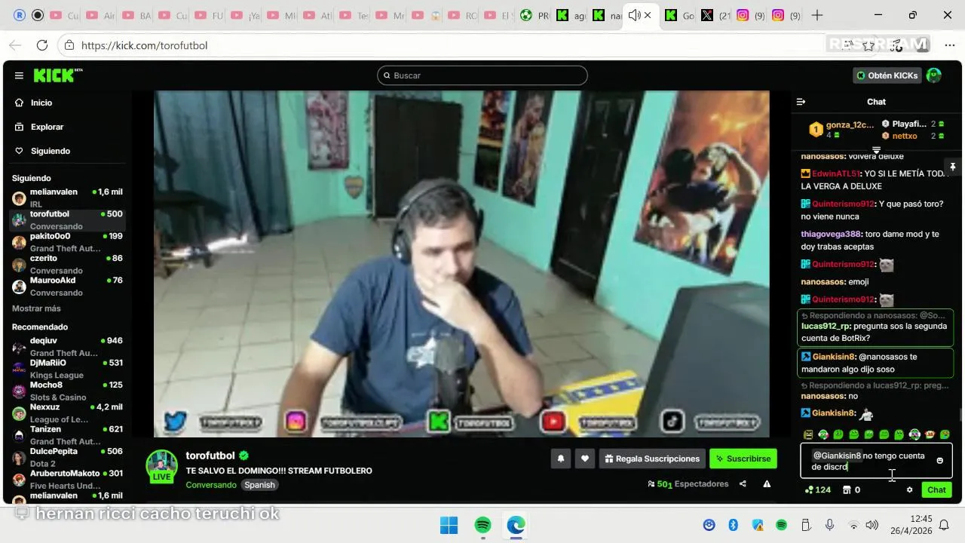Mute the current tab speaker icon
The width and height of the screenshot is (965, 543).
(x=634, y=15)
